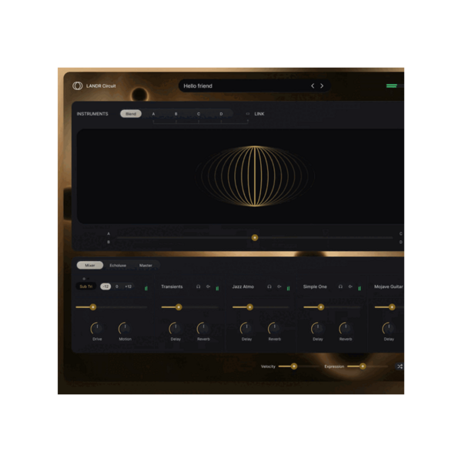The width and height of the screenshot is (462, 462).
Task: Click the Jazz Atmo Delay knob
Action: tap(246, 328)
